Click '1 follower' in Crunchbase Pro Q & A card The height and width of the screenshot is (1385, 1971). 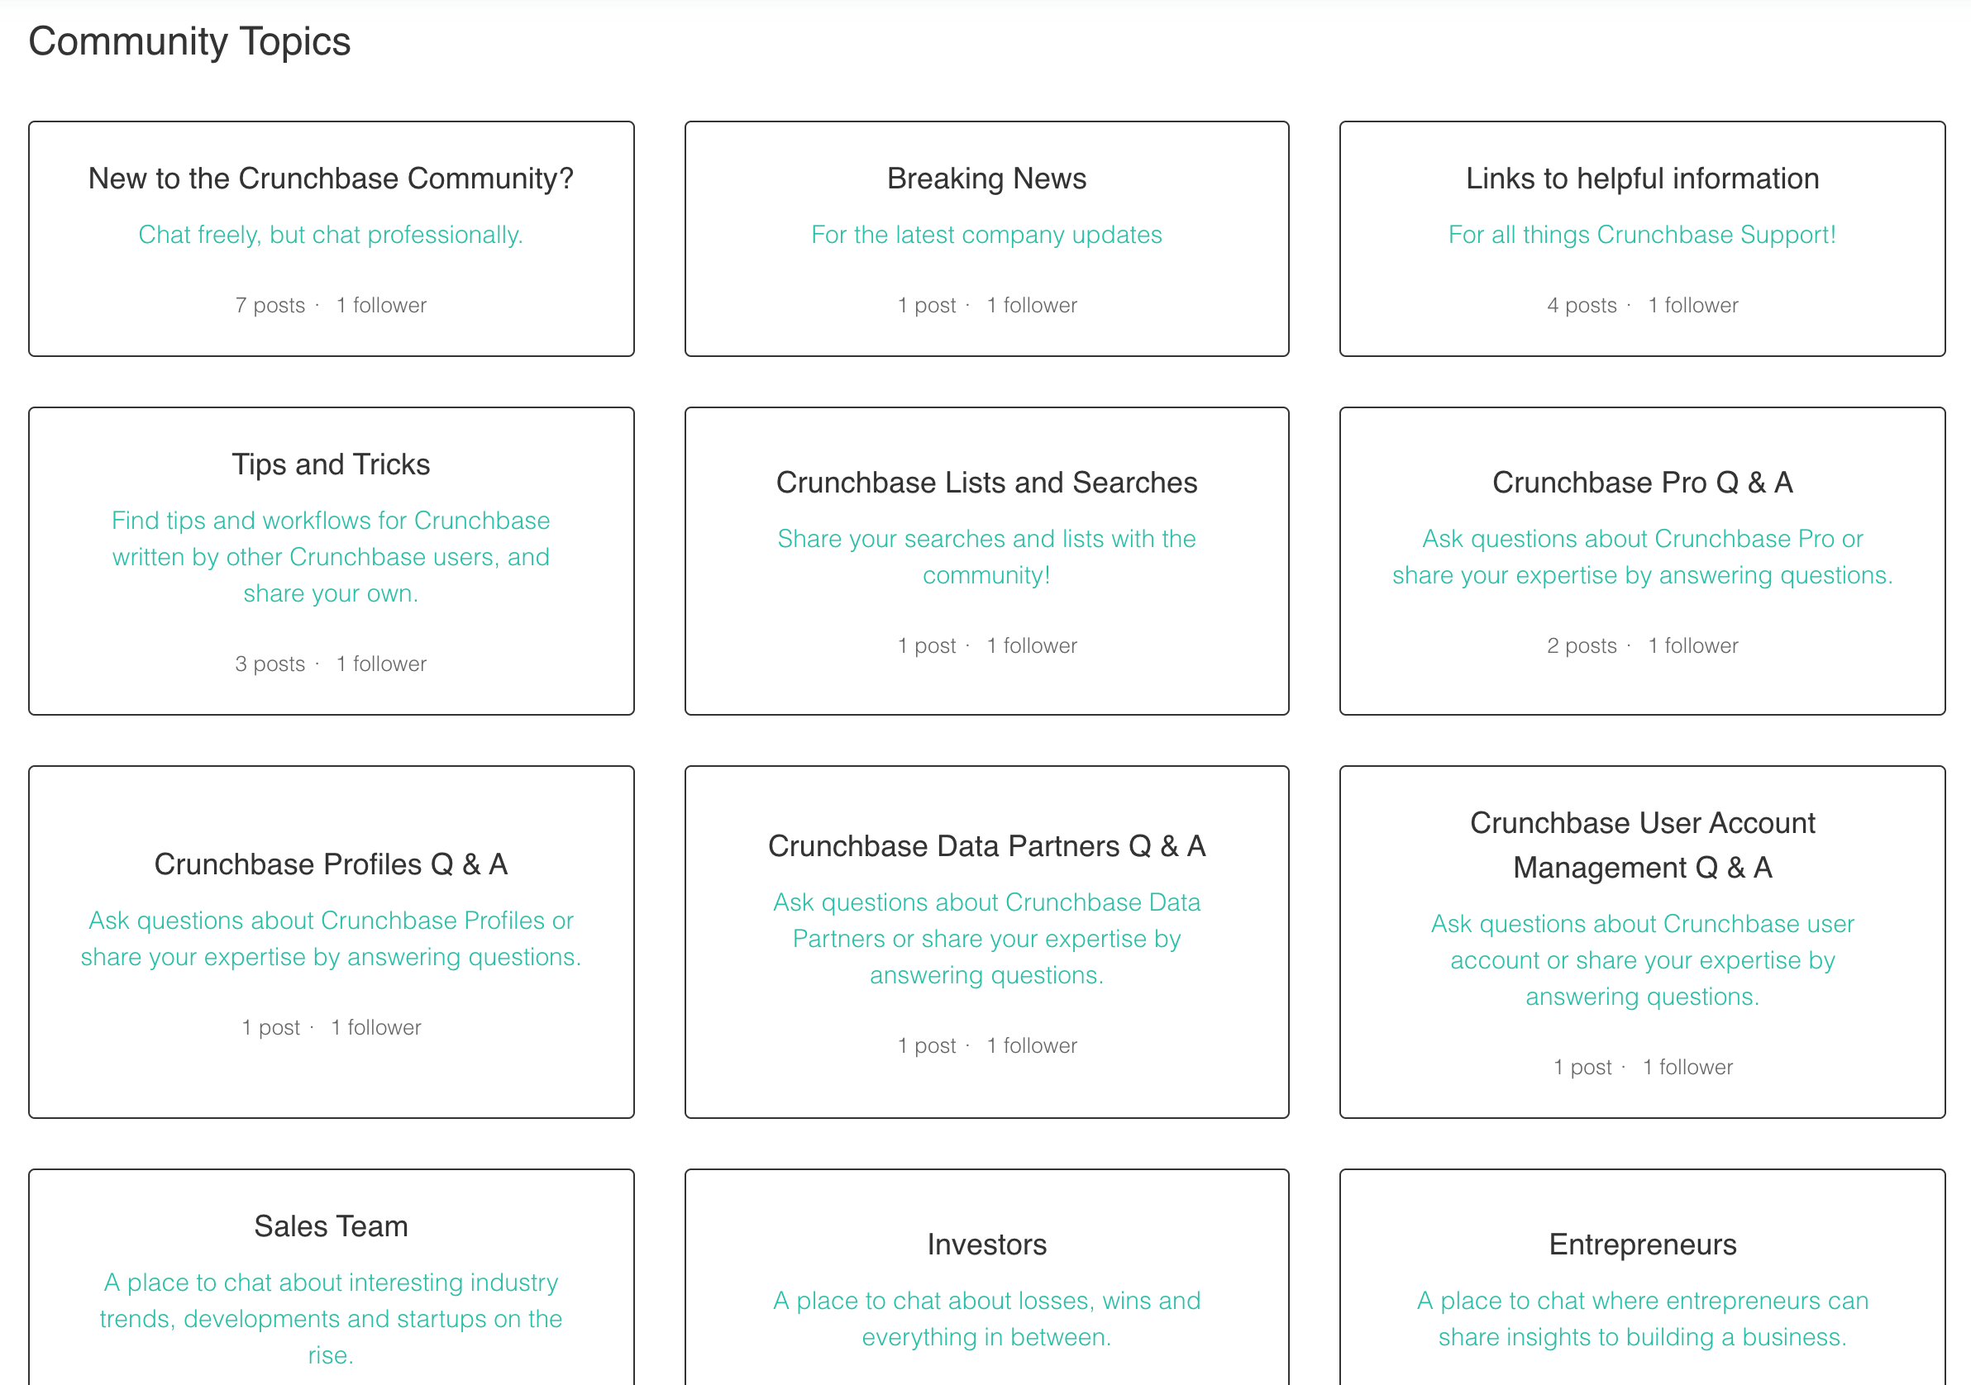[x=1693, y=646]
